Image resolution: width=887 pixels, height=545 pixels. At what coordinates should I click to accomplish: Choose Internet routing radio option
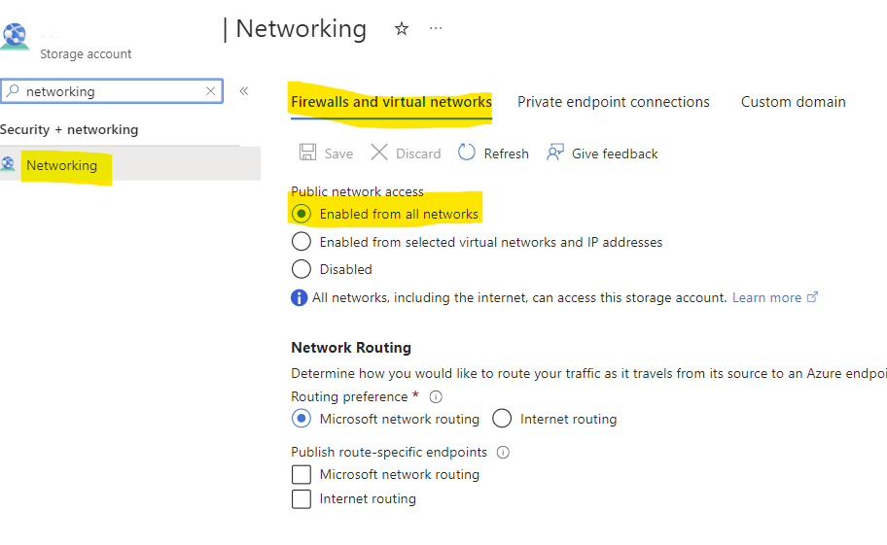[502, 419]
